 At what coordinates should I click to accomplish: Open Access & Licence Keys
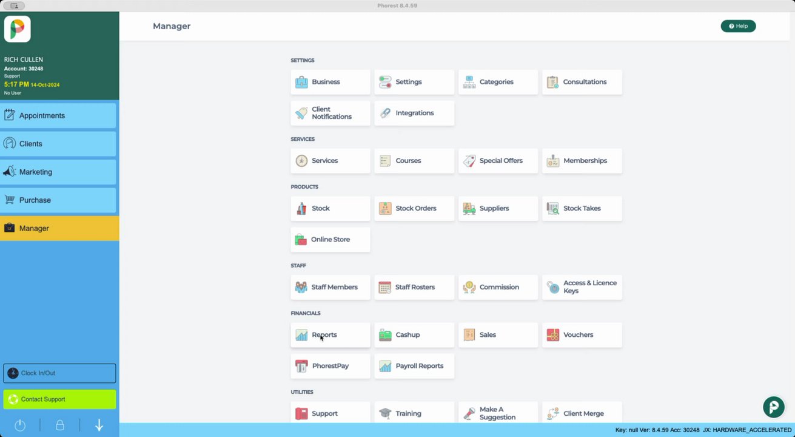pos(582,287)
